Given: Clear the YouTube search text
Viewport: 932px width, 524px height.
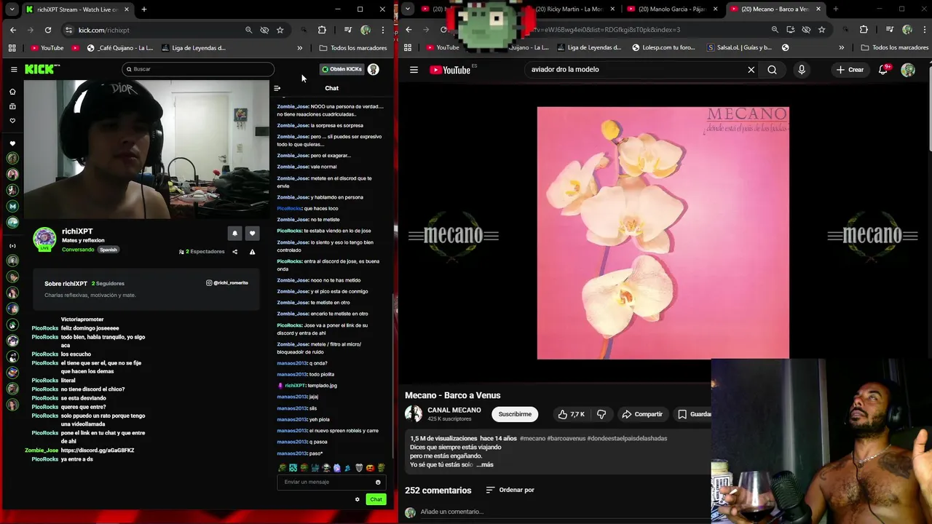Looking at the screenshot, I should (751, 70).
